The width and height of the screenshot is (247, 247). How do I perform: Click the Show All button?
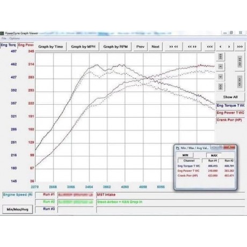(230, 97)
